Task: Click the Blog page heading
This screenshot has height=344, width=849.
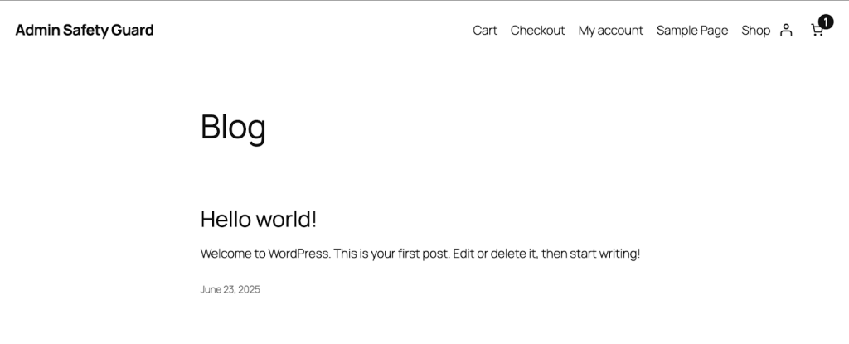Action: tap(233, 127)
